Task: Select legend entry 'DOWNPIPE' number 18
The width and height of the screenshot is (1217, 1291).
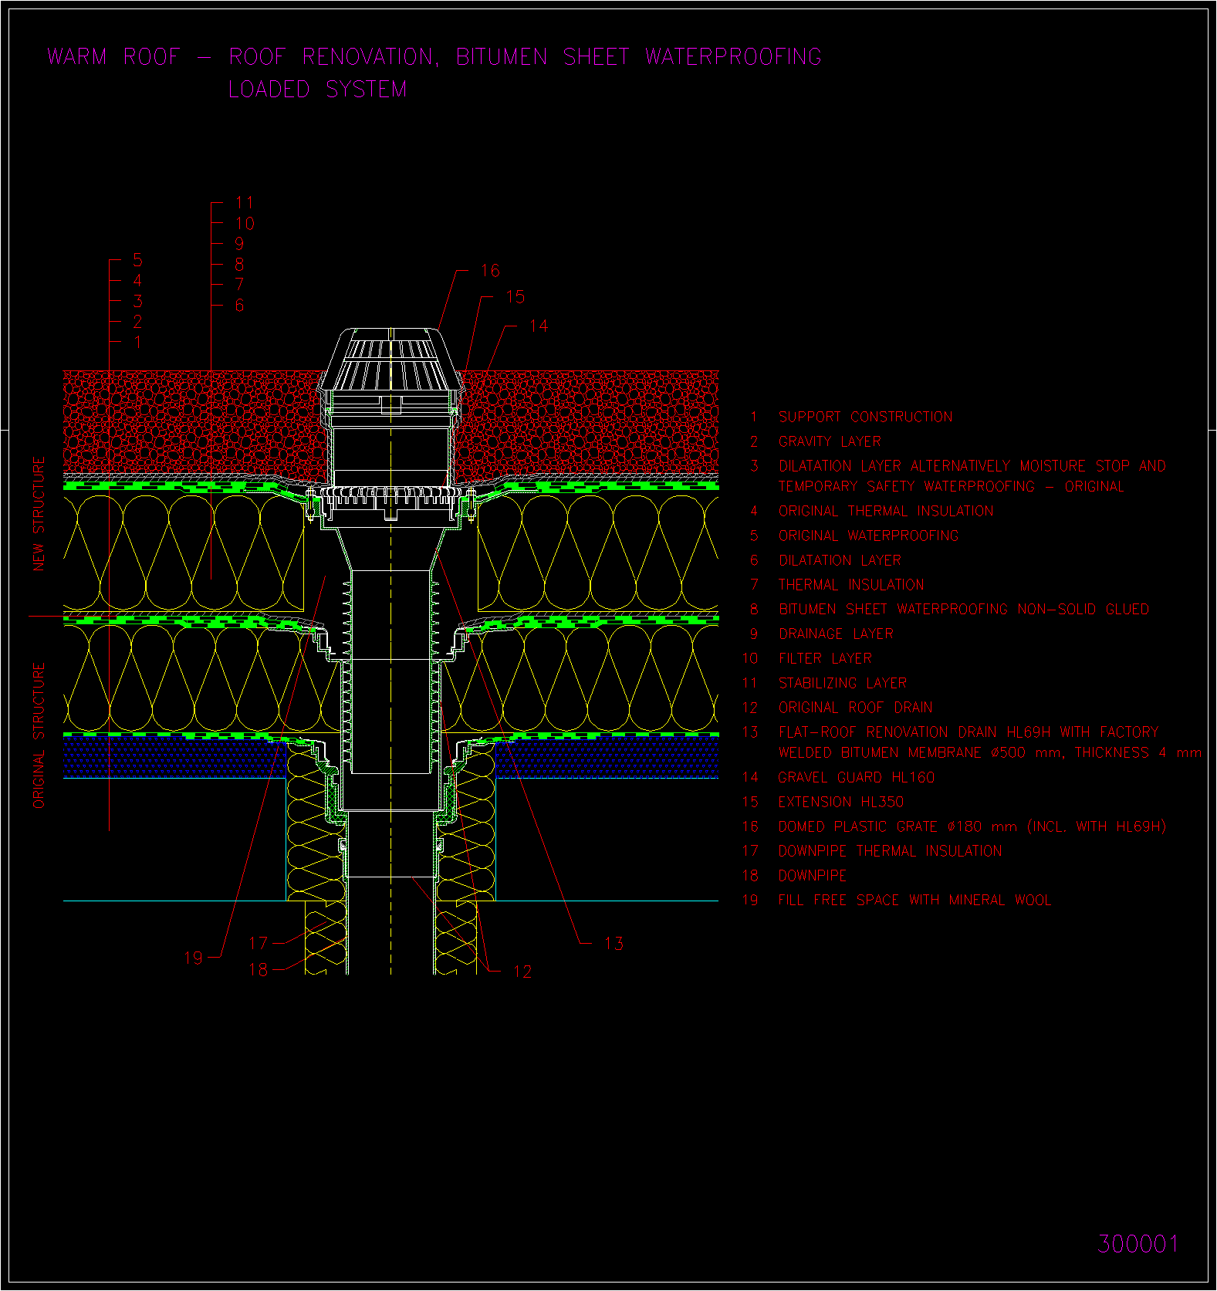Action: click(x=812, y=876)
